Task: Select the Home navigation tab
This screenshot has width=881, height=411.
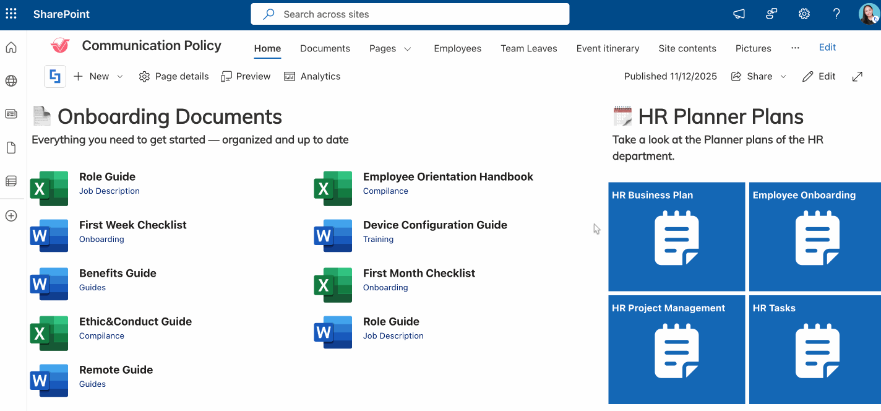Action: [267, 48]
